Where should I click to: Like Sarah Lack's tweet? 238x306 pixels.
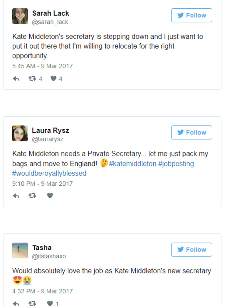coord(53,79)
